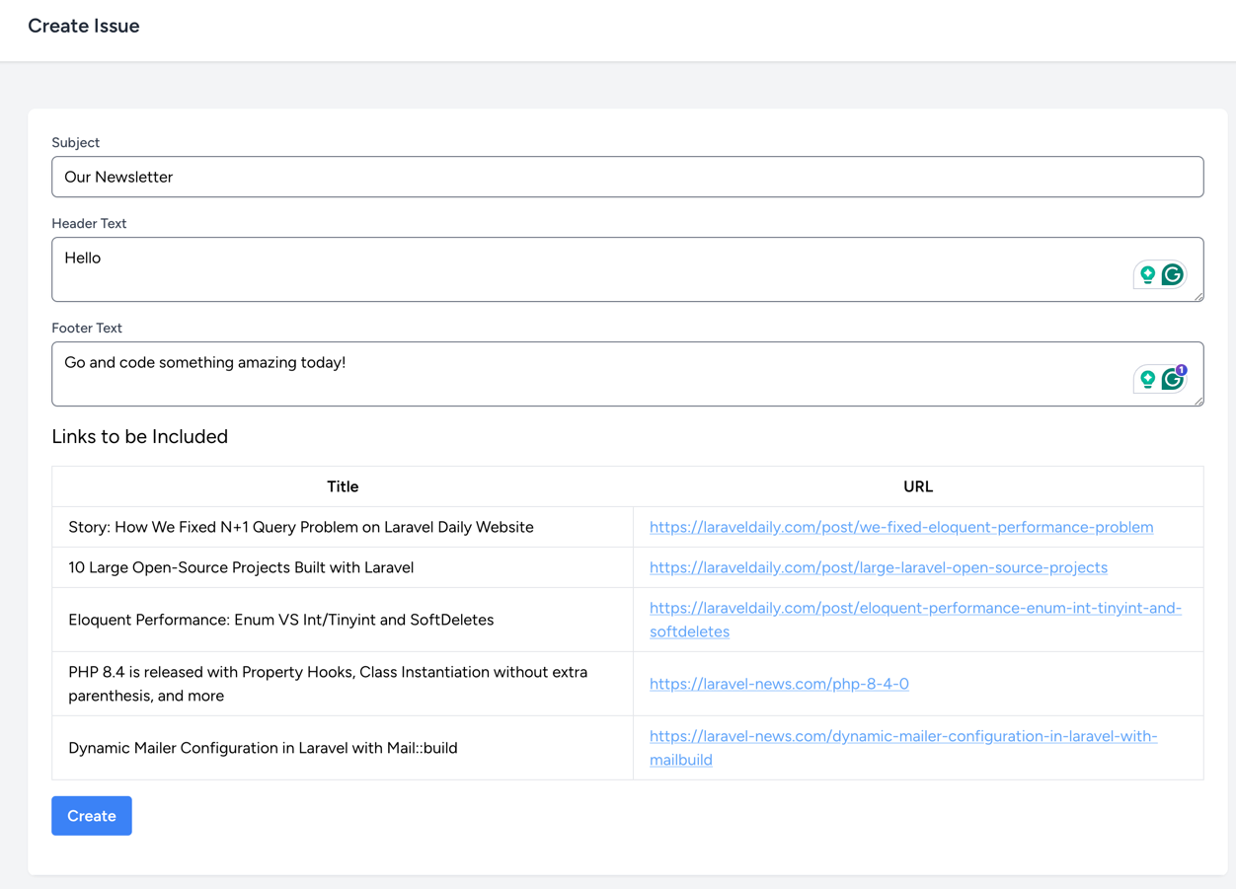This screenshot has height=889, width=1236.
Task: Click the "Create Issue" page heading
Action: tap(84, 26)
